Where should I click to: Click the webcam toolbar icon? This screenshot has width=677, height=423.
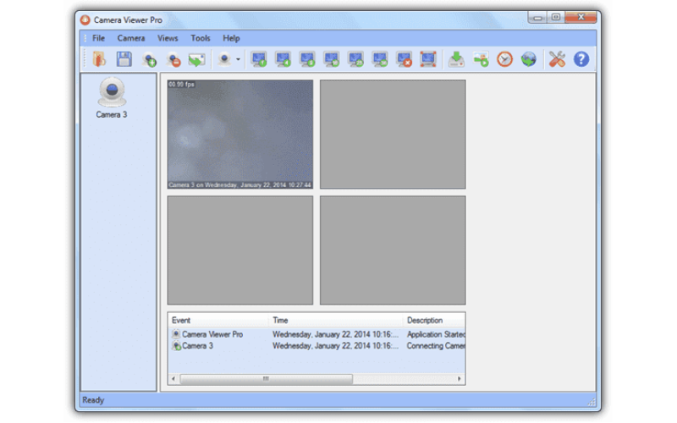coord(224,59)
